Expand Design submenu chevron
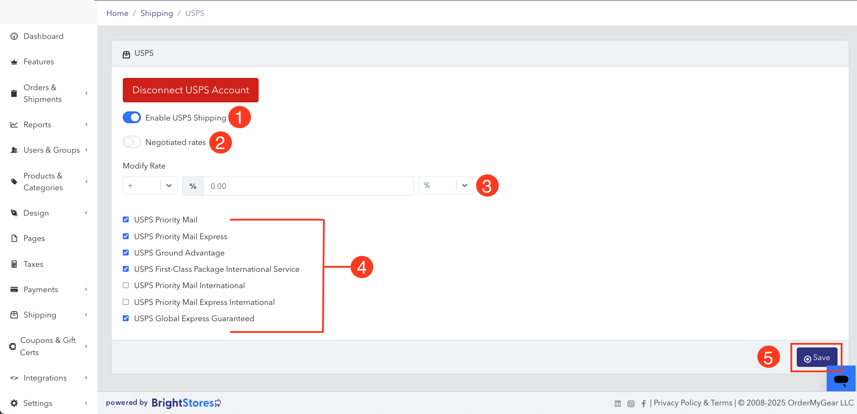857x414 pixels. click(86, 213)
